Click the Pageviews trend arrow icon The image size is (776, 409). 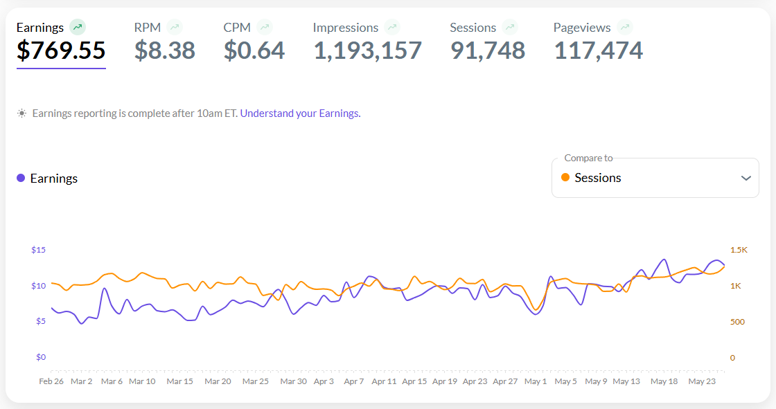click(625, 28)
